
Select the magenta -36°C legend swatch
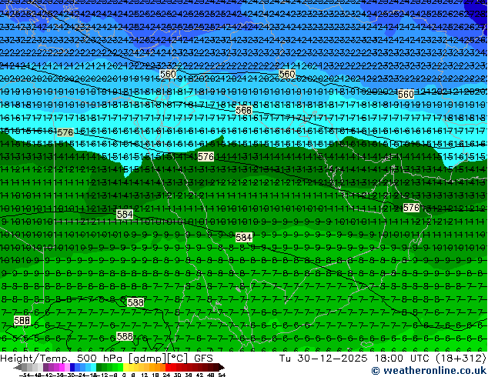point(62,367)
